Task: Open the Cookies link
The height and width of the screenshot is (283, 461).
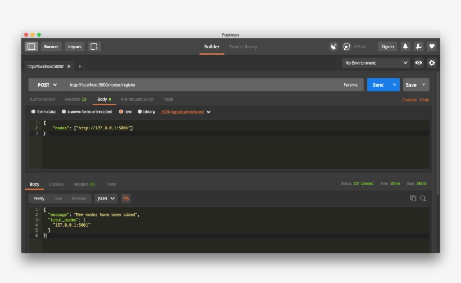Action: click(x=409, y=100)
